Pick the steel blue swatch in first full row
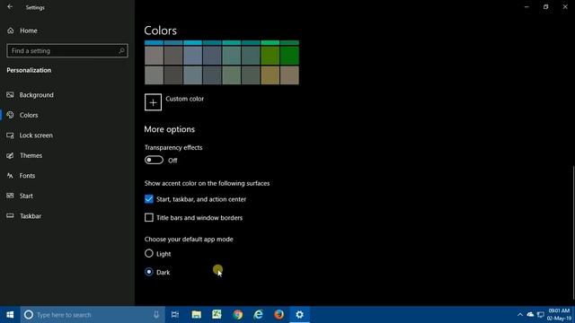 coord(193,56)
